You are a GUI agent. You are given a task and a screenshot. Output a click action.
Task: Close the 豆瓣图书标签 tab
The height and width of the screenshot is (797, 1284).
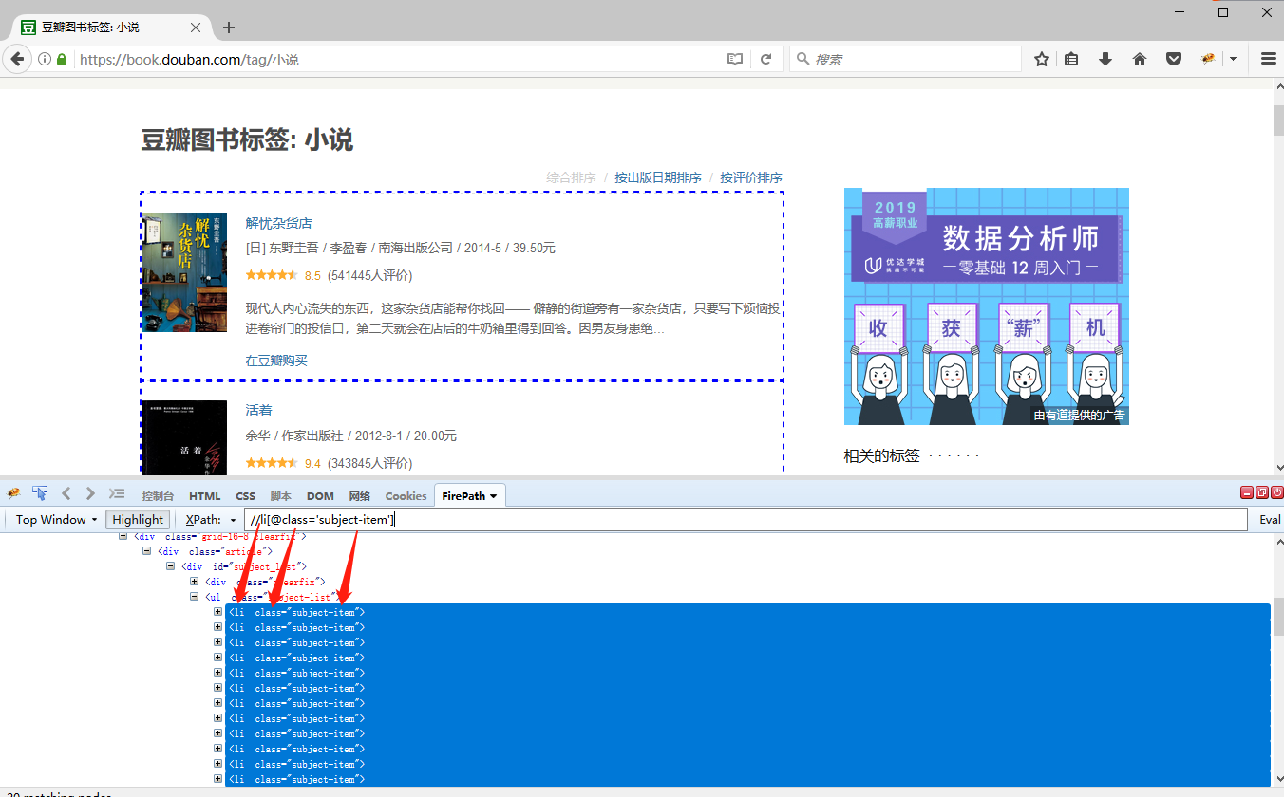pos(196,28)
